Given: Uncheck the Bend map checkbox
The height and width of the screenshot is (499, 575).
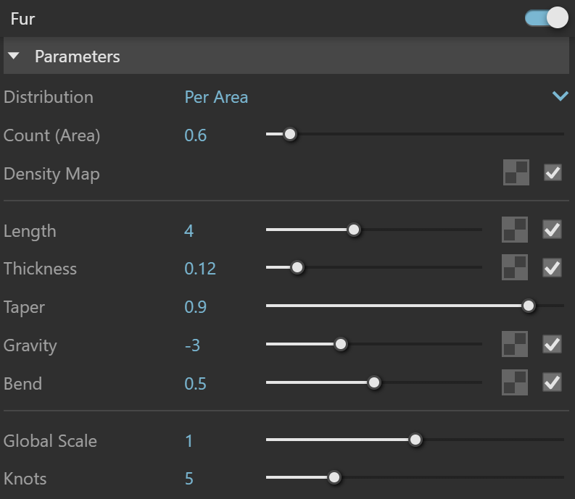Looking at the screenshot, I should pyautogui.click(x=552, y=382).
